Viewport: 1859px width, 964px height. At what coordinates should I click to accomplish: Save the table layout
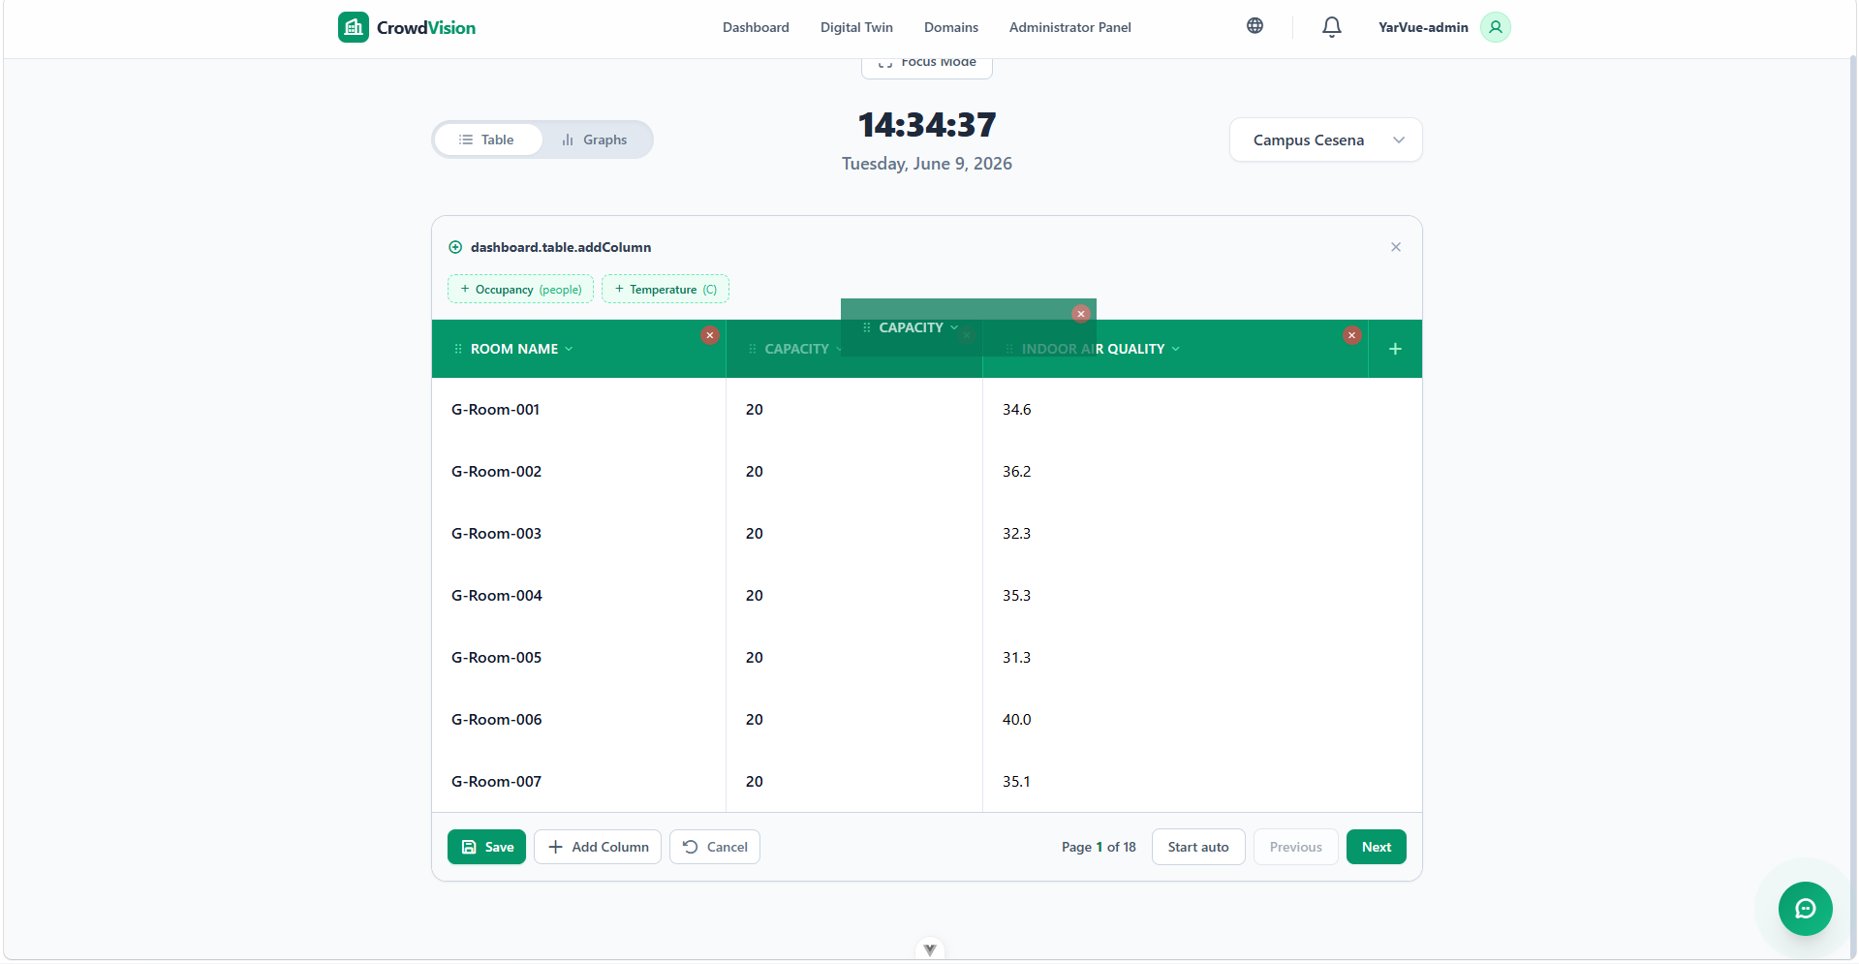486,847
